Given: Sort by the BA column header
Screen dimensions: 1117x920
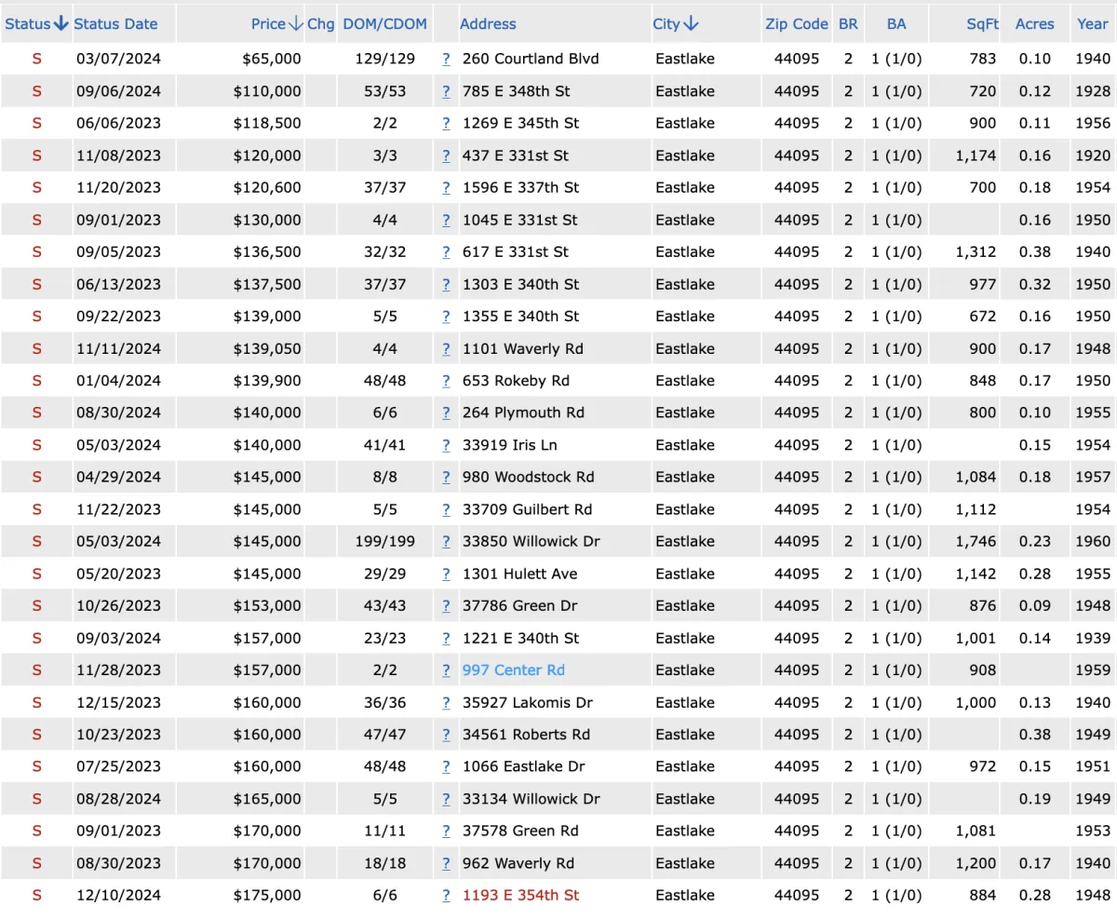Looking at the screenshot, I should [896, 24].
